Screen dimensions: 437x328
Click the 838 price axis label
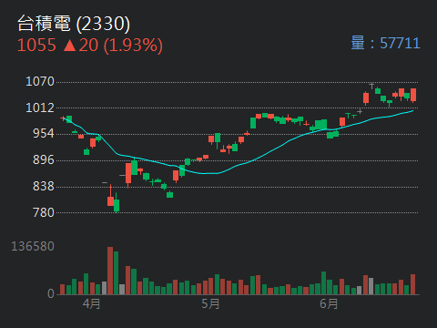(44, 186)
